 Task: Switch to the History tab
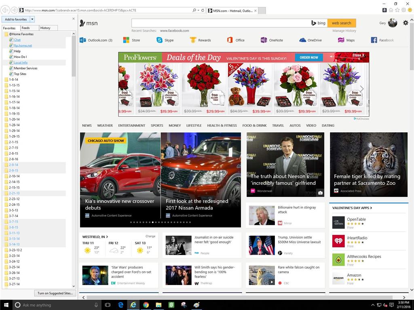click(45, 28)
